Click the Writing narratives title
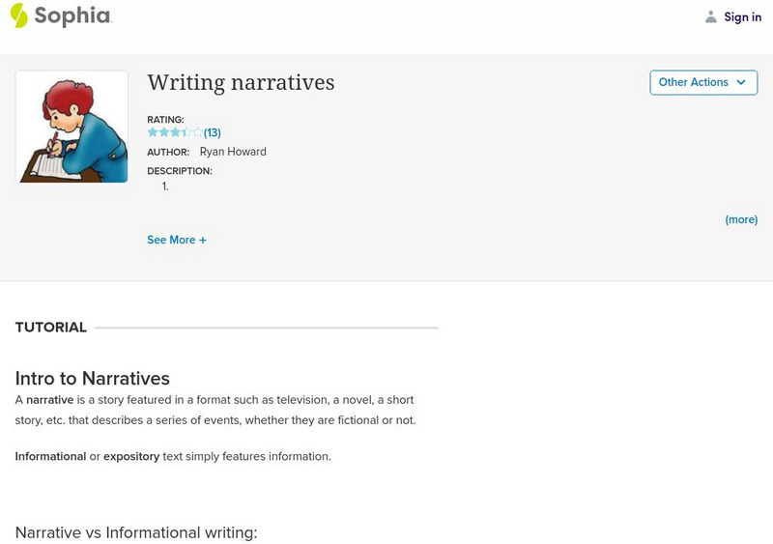 pos(241,83)
